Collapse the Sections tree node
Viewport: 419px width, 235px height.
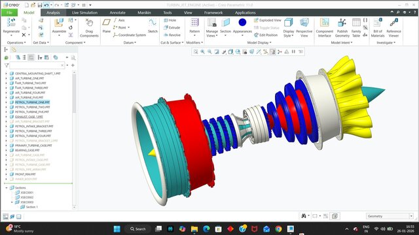click(7, 188)
